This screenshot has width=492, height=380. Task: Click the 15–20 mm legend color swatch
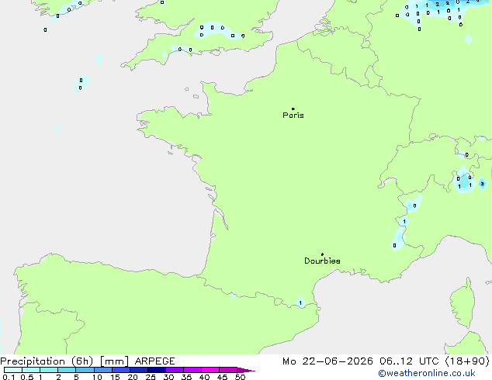point(121,370)
